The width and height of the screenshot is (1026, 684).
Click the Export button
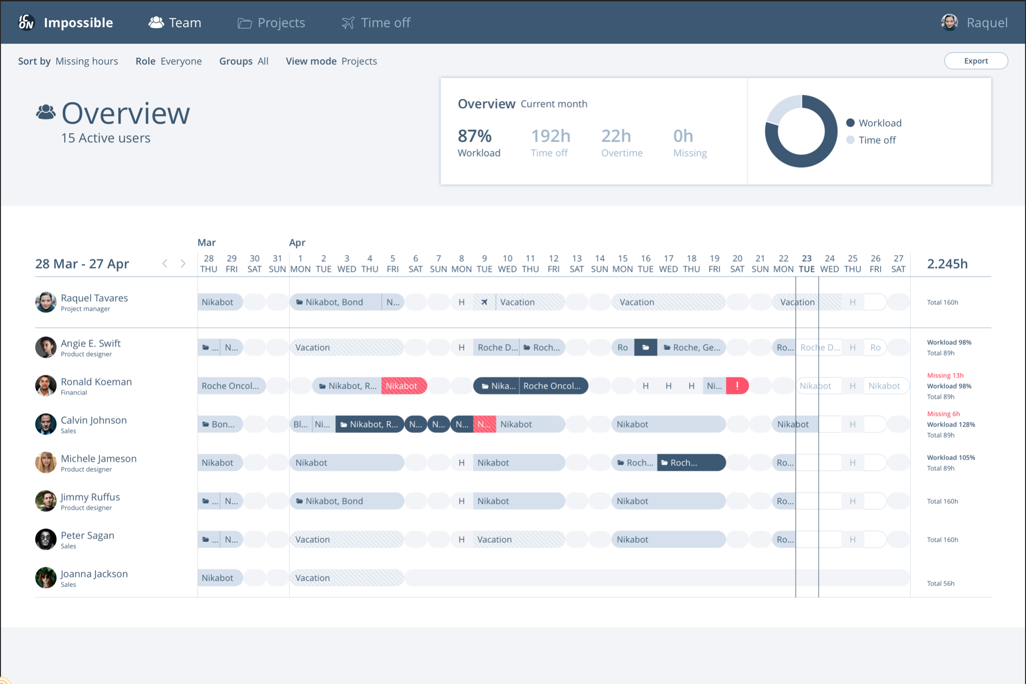(976, 61)
